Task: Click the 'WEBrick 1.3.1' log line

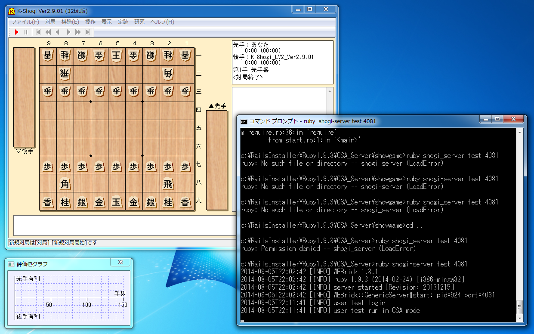Action: pyautogui.click(x=309, y=272)
